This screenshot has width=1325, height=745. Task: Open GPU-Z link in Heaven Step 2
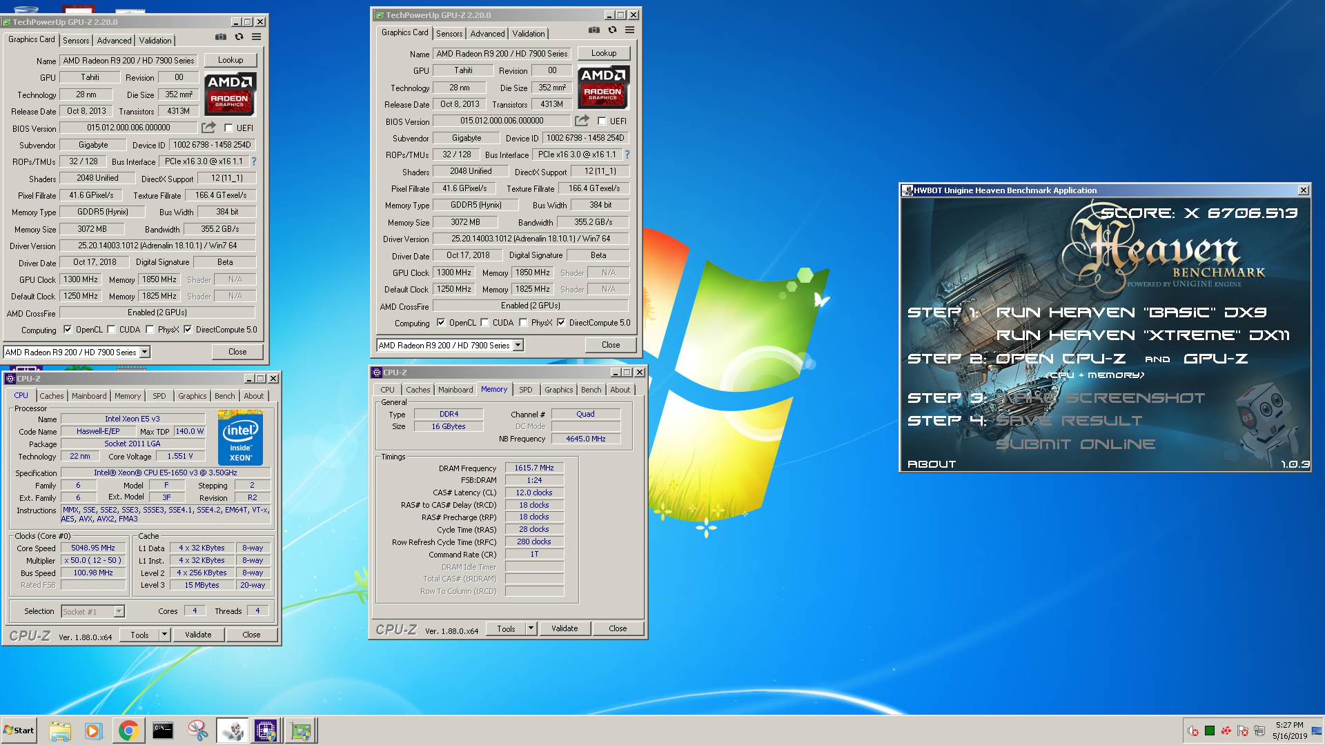(x=1215, y=359)
